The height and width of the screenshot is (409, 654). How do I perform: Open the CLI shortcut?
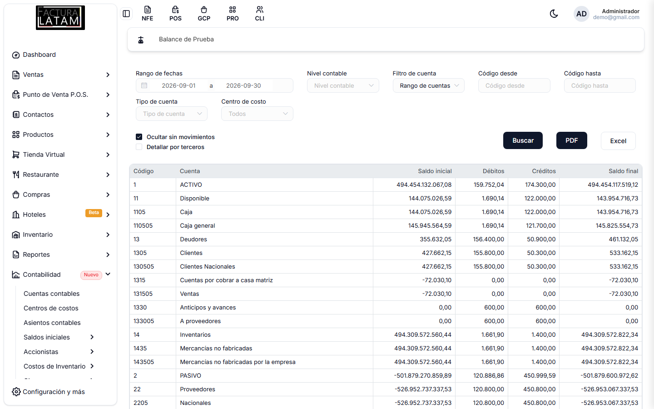pyautogui.click(x=260, y=14)
